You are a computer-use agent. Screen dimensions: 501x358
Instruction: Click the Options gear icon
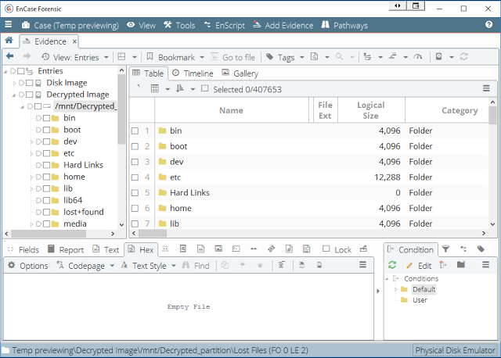pyautogui.click(x=12, y=265)
